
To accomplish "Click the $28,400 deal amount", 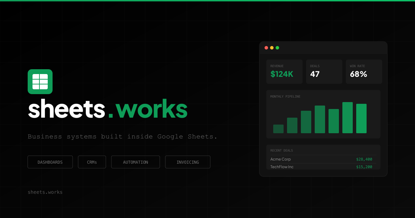I will tap(364, 159).
